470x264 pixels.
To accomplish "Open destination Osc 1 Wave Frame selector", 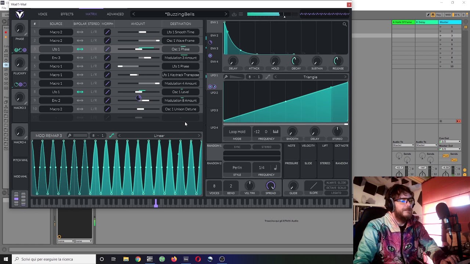I will click(181, 41).
